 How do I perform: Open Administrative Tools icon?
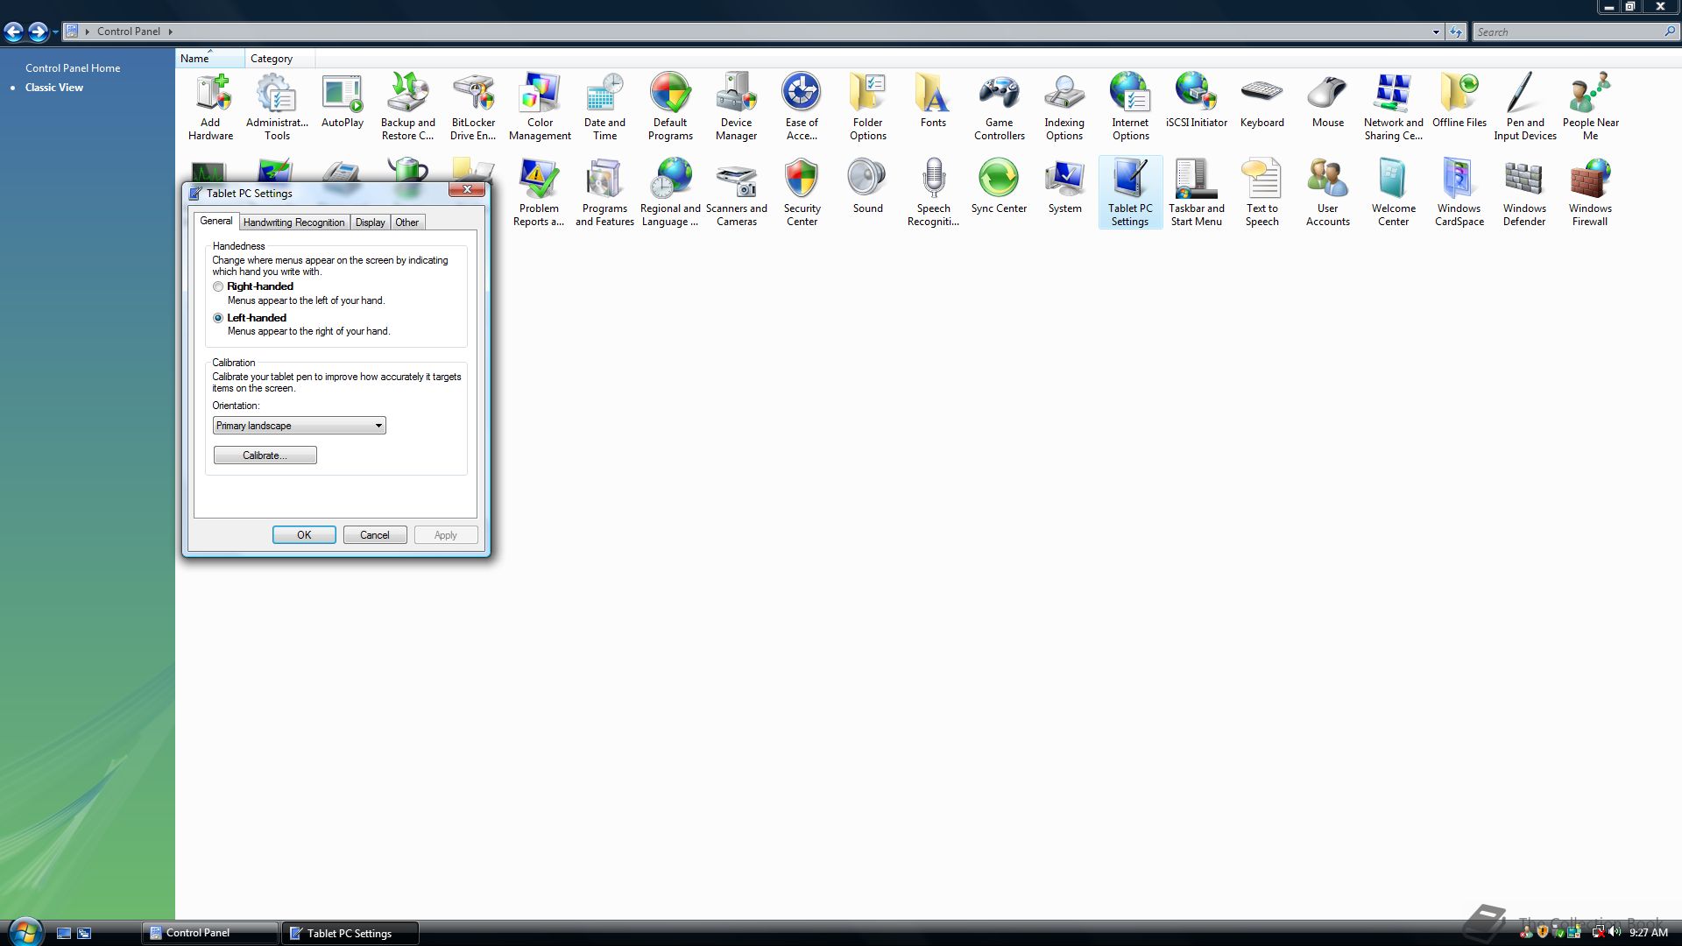(277, 106)
